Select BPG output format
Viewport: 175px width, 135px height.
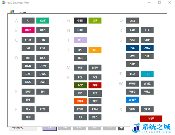tap(43, 30)
